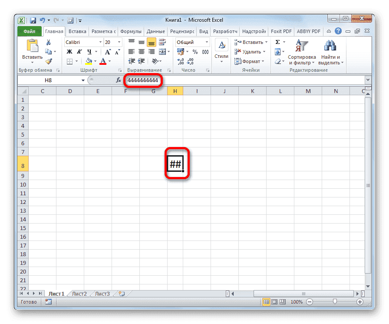The height and width of the screenshot is (324, 389).
Task: Click inside the formula bar showing 4444444444
Action: (x=143, y=80)
